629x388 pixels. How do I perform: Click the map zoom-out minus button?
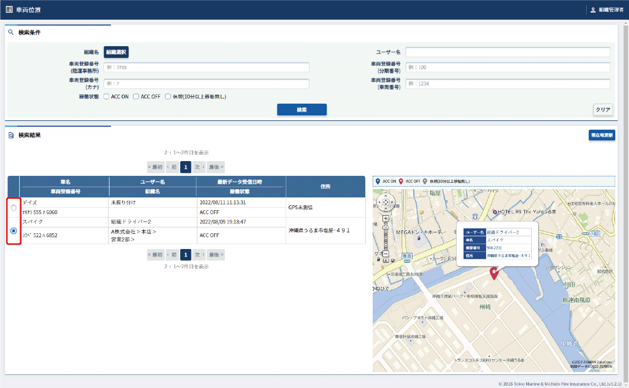pos(385,253)
